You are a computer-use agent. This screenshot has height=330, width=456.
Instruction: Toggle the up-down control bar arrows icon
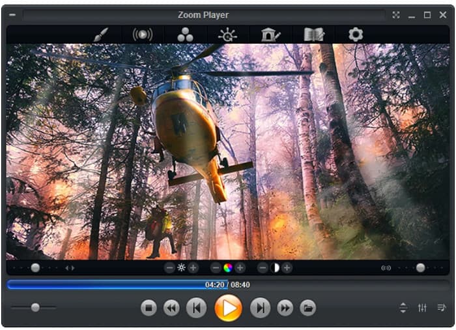tap(403, 308)
